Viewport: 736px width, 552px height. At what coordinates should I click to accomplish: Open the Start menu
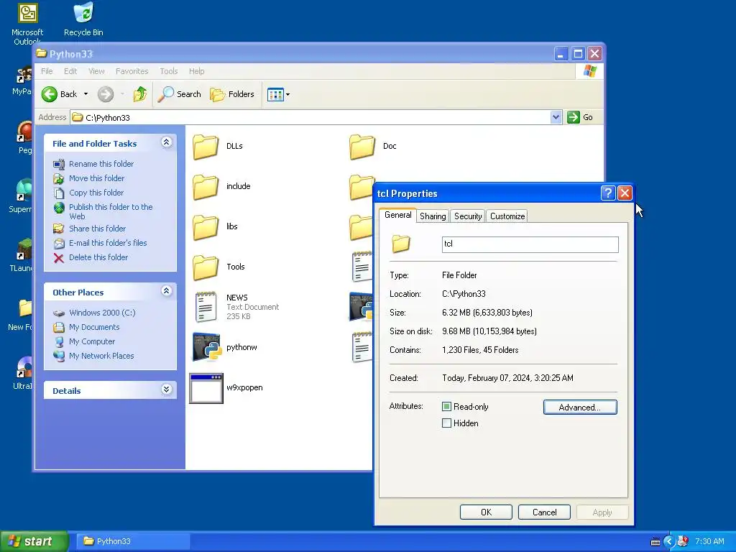34,541
